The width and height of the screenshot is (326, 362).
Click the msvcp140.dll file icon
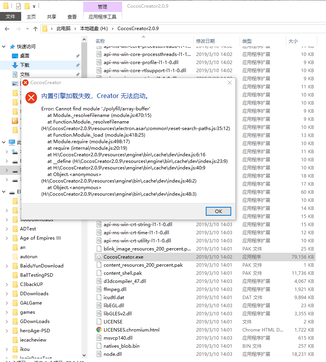(x=99, y=338)
